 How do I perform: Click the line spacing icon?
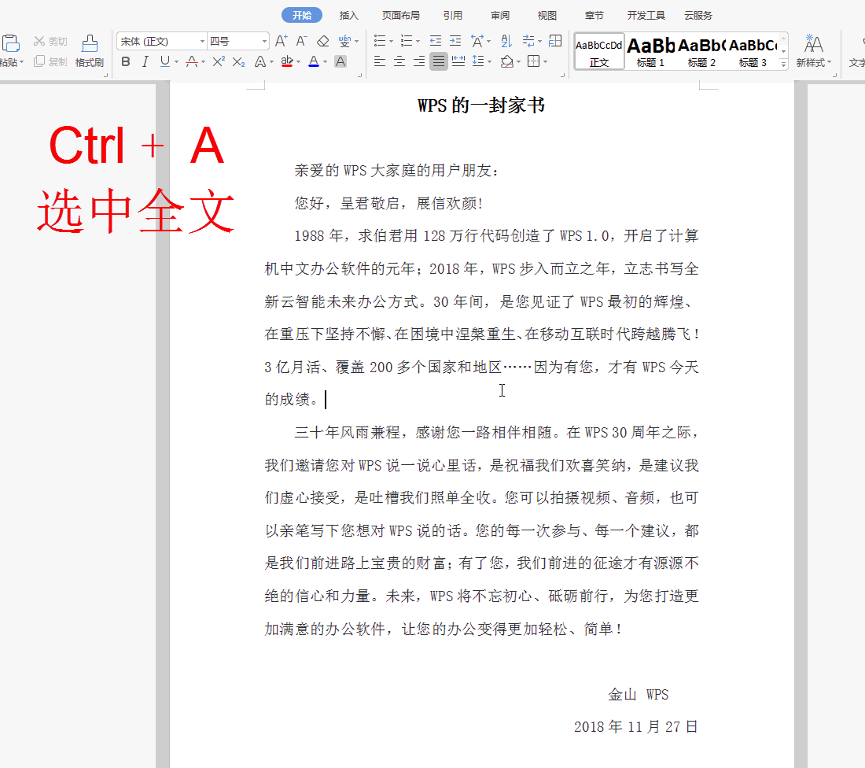pyautogui.click(x=478, y=61)
